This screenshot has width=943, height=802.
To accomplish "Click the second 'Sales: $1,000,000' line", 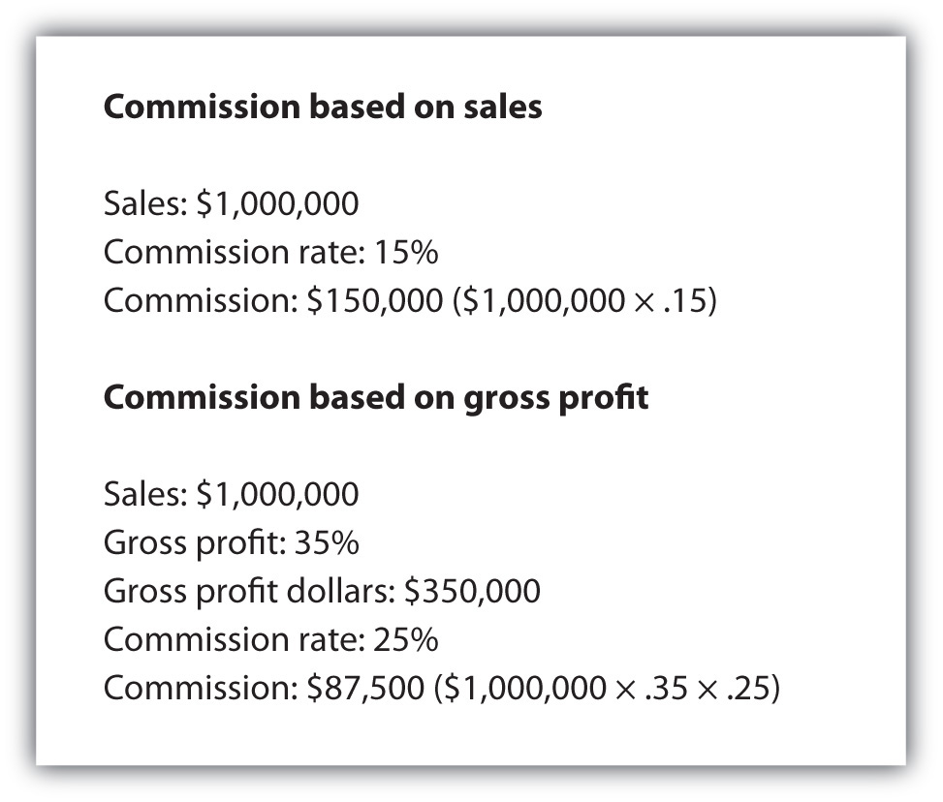I will pyautogui.click(x=231, y=495).
